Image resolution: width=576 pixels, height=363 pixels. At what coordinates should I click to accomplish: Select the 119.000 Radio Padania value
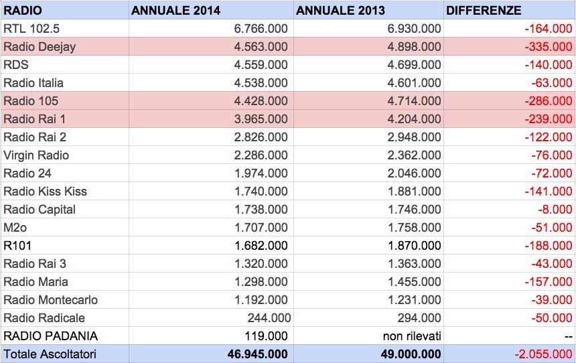[267, 336]
